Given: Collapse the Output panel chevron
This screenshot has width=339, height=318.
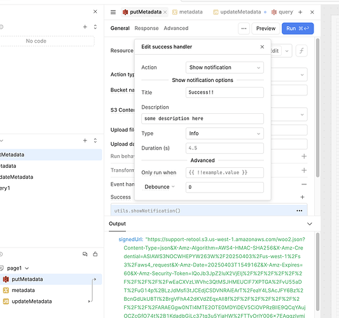Looking at the screenshot, I should pos(310,224).
